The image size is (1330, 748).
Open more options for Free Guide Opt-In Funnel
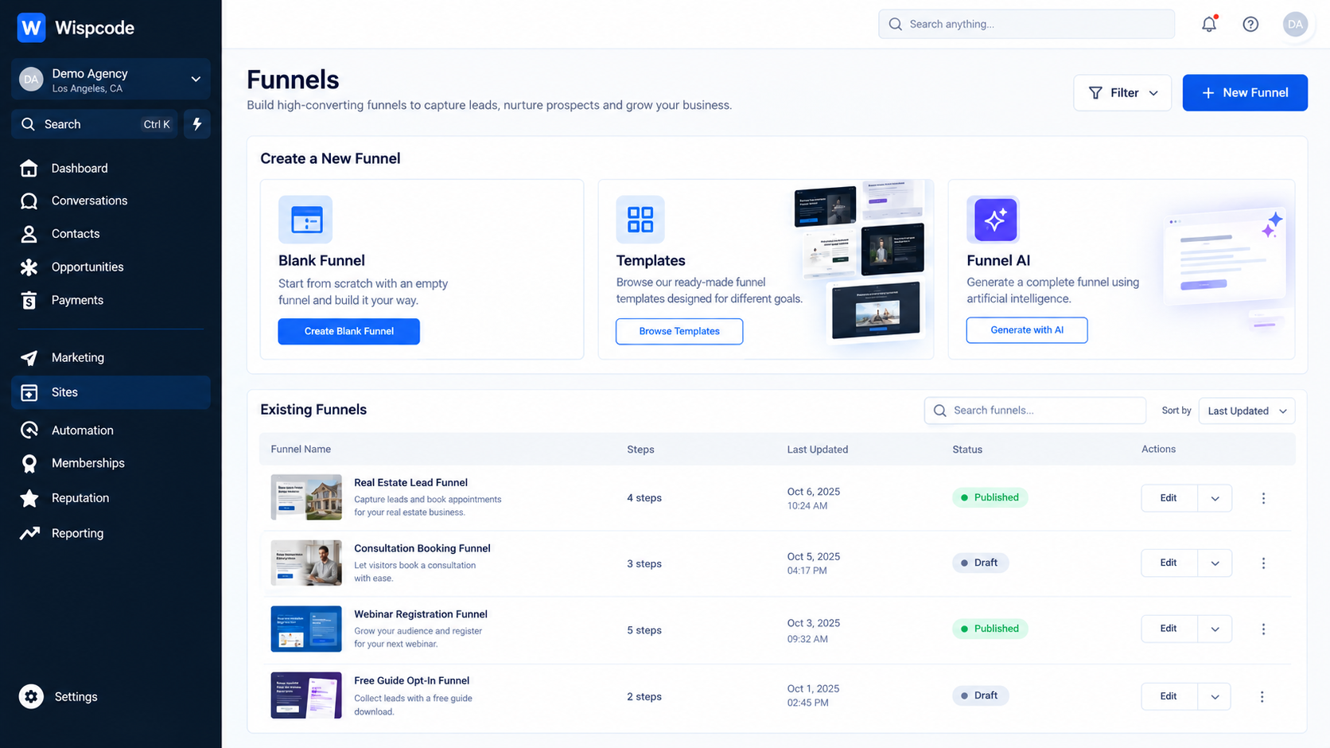coord(1262,697)
